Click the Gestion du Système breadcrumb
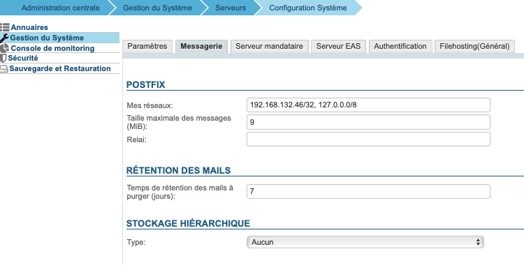Image resolution: width=524 pixels, height=265 pixels. [157, 8]
